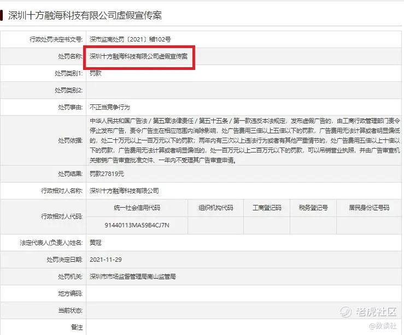This screenshot has height=335, width=404.
Task: Select the 处罚机关 label
Action: click(x=70, y=277)
